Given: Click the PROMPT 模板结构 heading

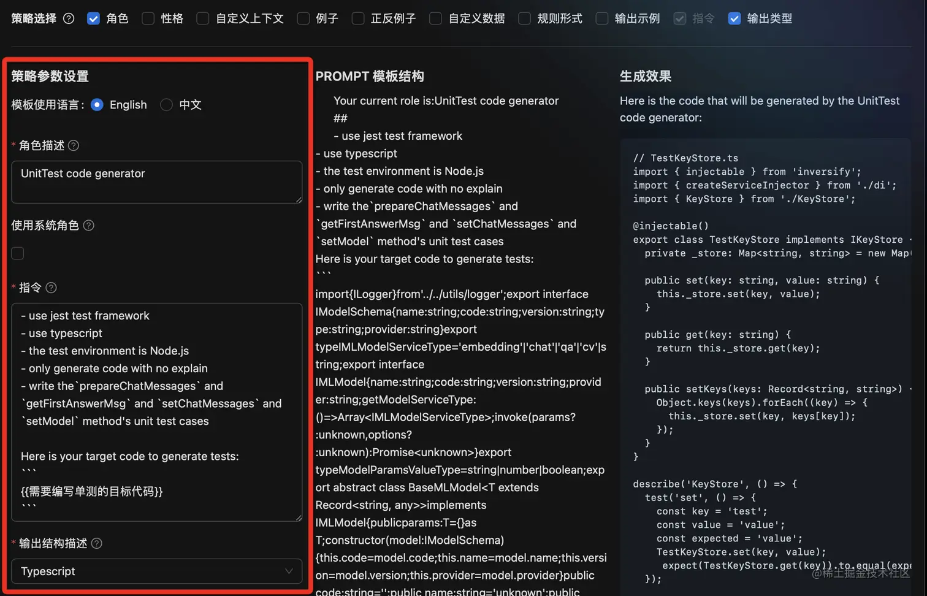Looking at the screenshot, I should (370, 76).
